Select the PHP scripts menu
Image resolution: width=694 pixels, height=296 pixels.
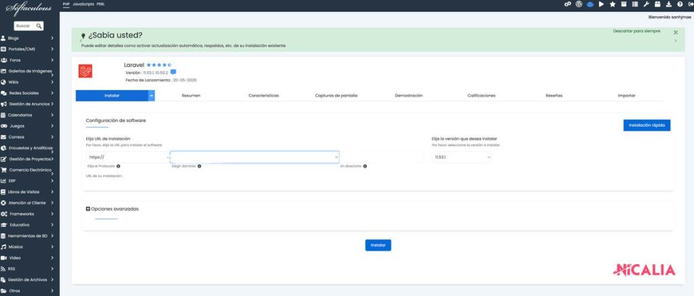pyautogui.click(x=66, y=4)
